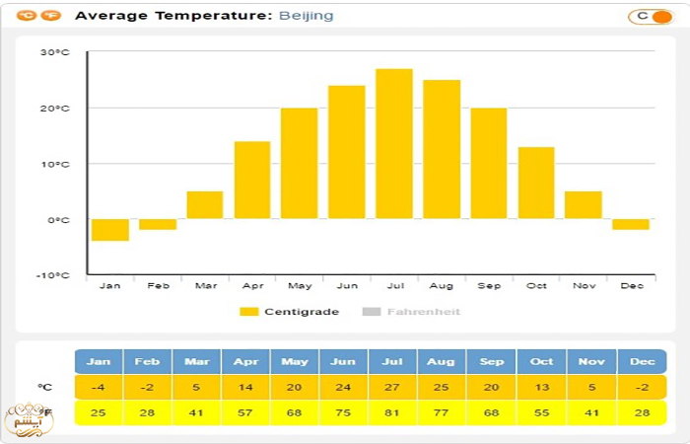690x444 pixels.
Task: Select the July bar in chart
Action: tap(394, 144)
